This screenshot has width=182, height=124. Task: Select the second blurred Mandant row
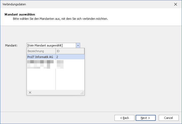40,62
